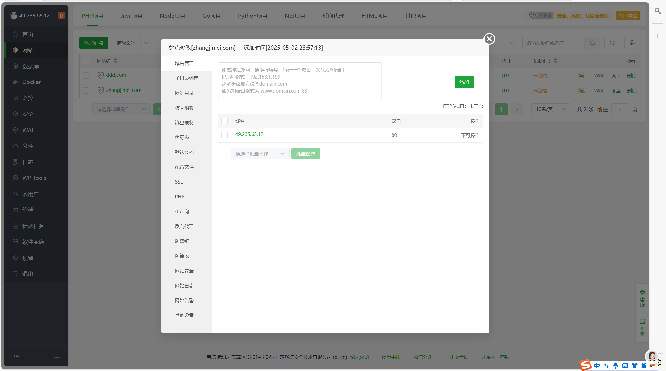Select SSL in the dialog's left menu
Image resolution: width=666 pixels, height=371 pixels.
click(x=179, y=181)
